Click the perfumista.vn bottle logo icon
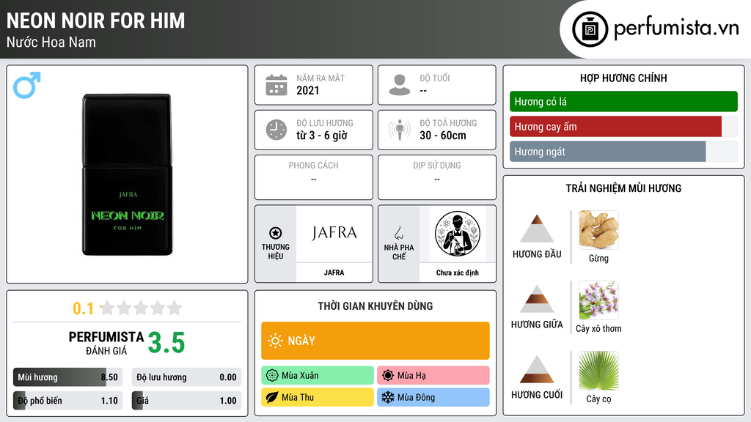The height and width of the screenshot is (422, 751). tap(590, 29)
